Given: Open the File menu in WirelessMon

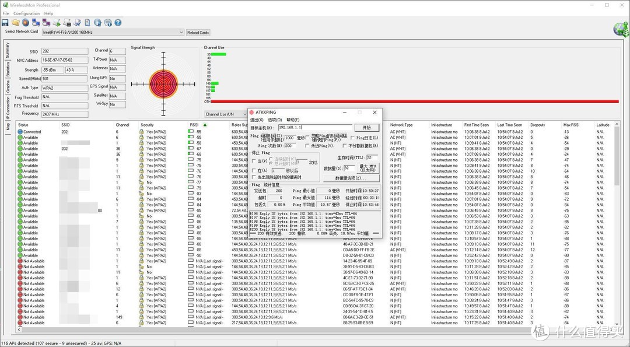Looking at the screenshot, I should [x=6, y=13].
